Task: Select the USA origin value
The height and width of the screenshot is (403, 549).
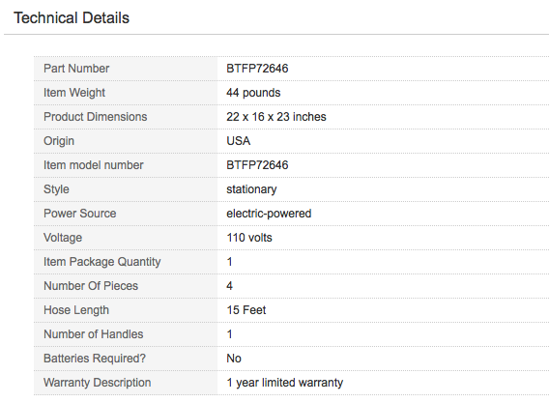Action: point(239,141)
